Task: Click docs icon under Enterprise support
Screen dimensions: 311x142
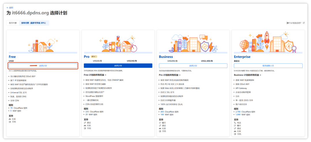Action: (x=235, y=134)
